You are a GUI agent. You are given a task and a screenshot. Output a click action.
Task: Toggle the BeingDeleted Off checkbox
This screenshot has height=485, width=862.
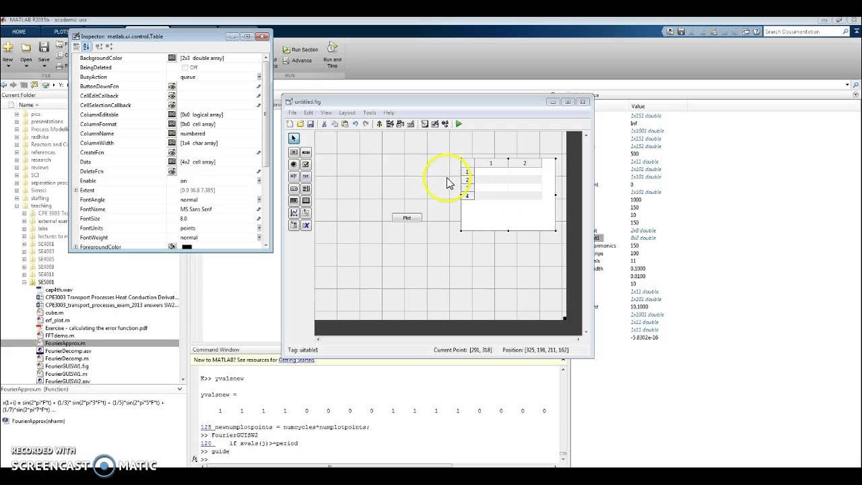point(185,67)
